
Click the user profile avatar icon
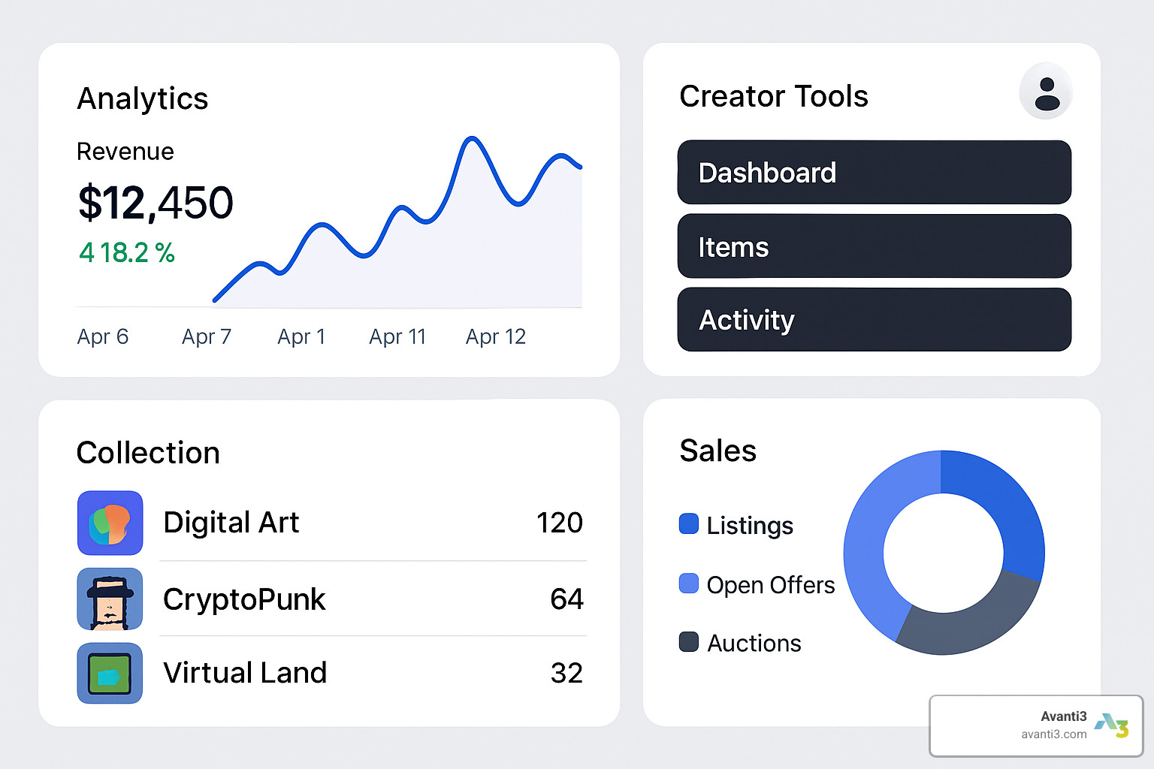tap(1046, 92)
